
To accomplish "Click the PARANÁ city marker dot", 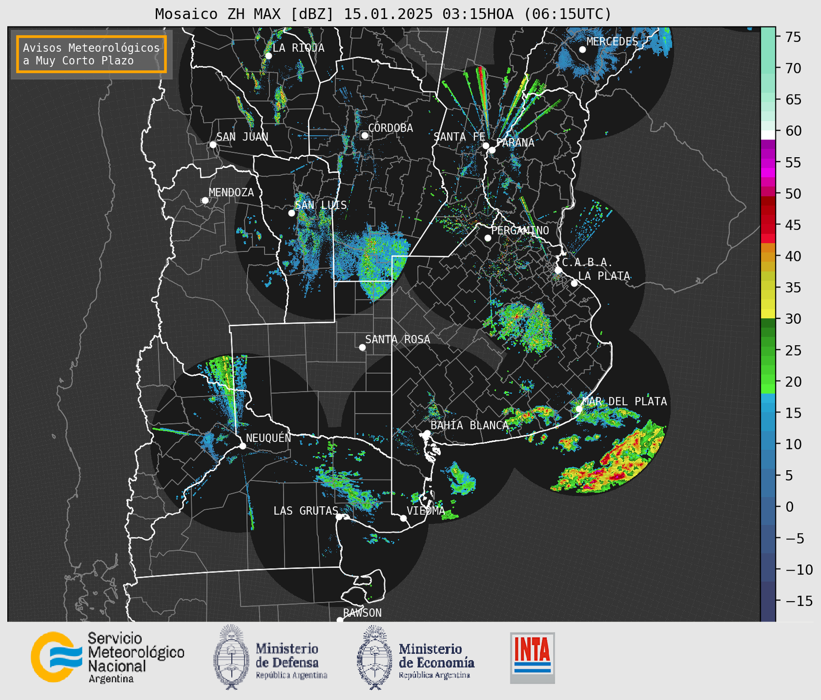I will pyautogui.click(x=492, y=150).
